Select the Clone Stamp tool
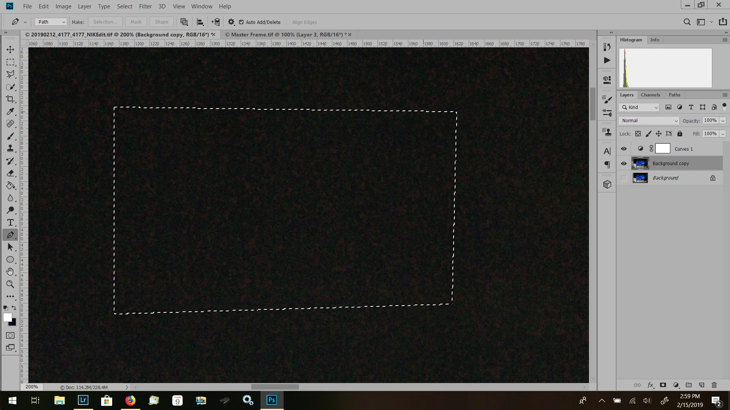Screen dimensions: 730x410 click(10, 148)
